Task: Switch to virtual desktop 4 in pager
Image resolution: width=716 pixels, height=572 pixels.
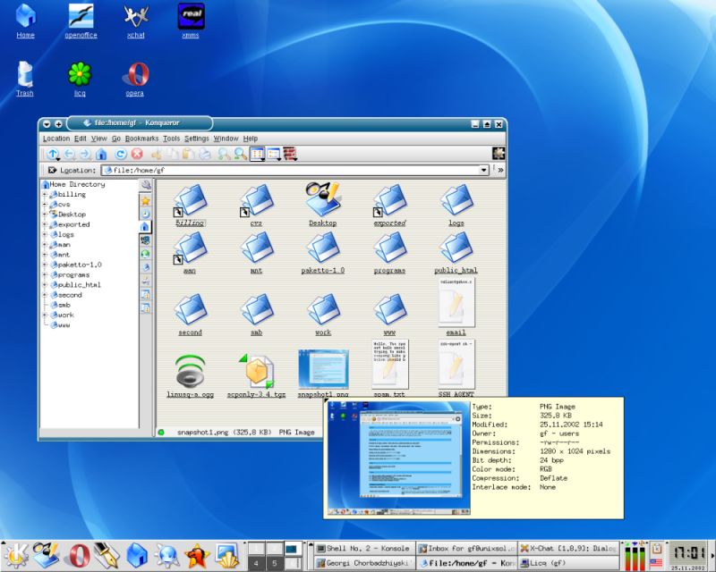Action: [256, 563]
